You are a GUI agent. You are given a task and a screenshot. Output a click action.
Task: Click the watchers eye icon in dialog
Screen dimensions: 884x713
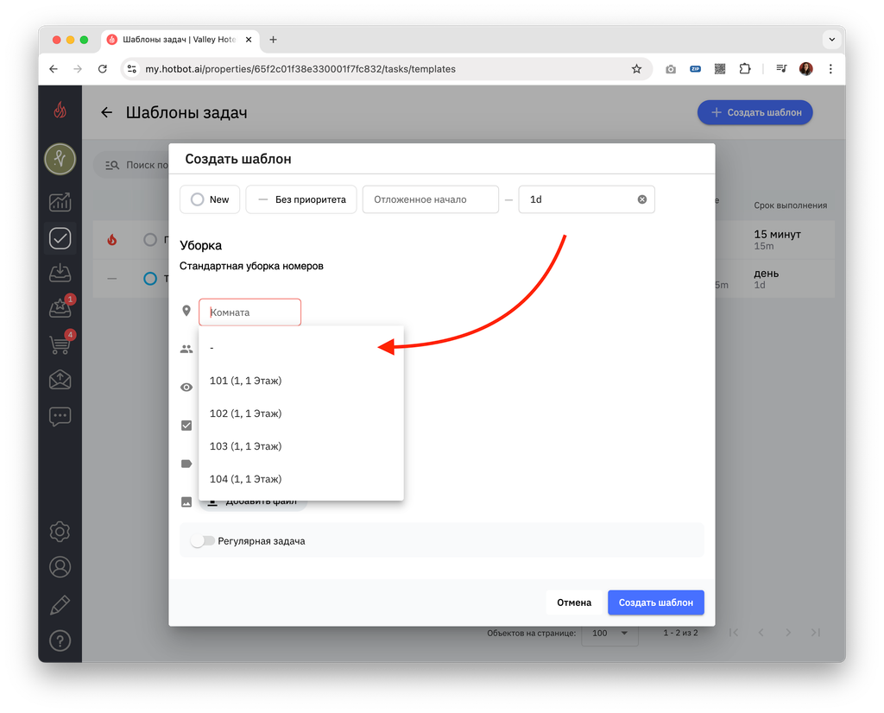pos(186,388)
